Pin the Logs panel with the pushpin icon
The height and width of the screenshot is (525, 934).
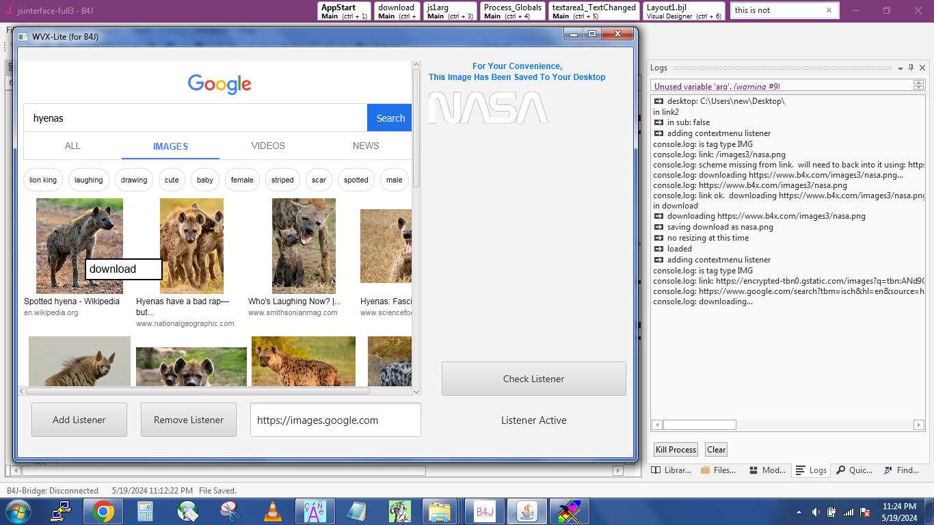pos(911,68)
